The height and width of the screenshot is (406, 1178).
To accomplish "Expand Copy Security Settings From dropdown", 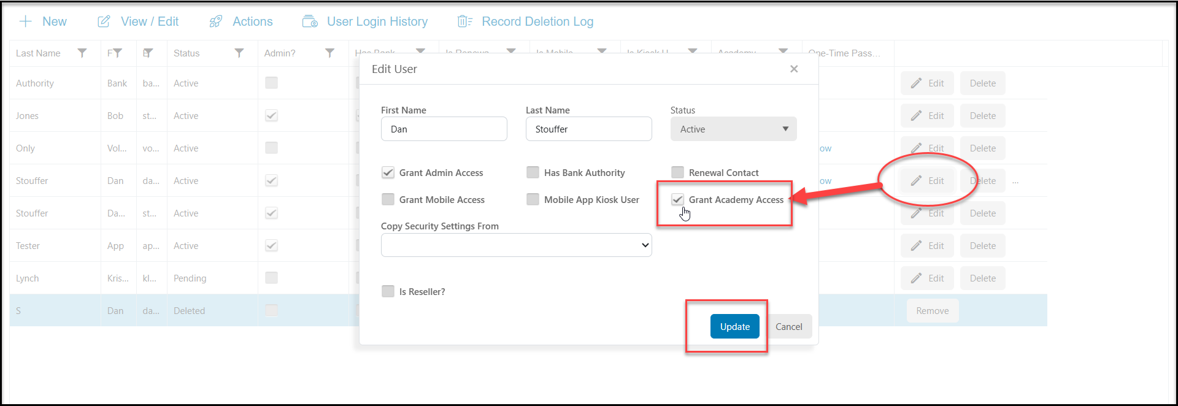I will pyautogui.click(x=517, y=245).
